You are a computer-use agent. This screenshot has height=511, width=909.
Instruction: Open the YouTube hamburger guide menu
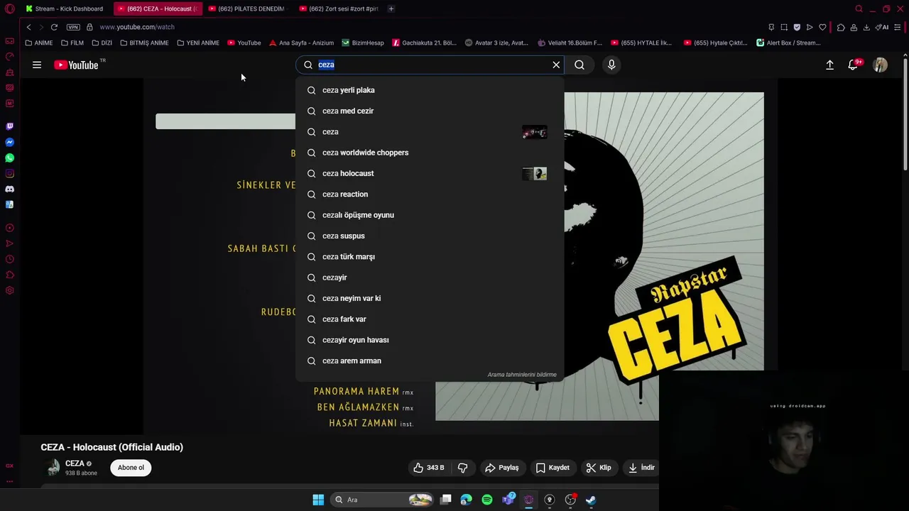coord(37,65)
